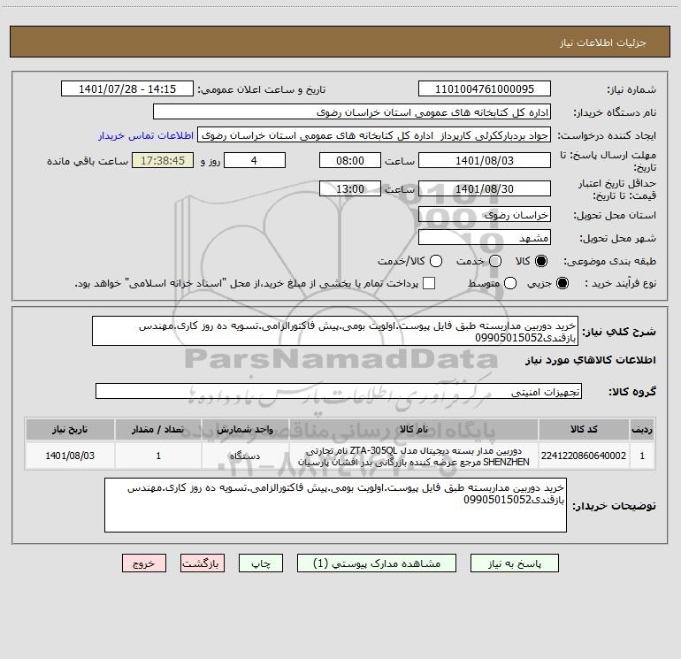681x659 pixels.
Task: Click the نام کالا column header
Action: pyautogui.click(x=414, y=429)
